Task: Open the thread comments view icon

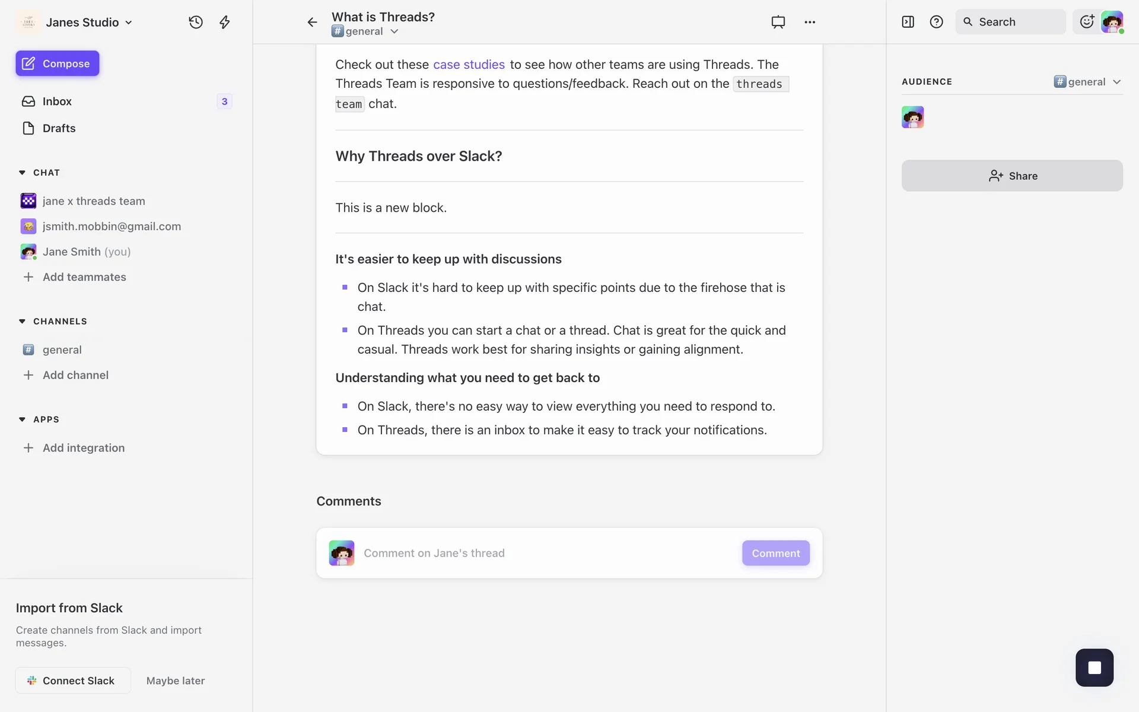Action: click(778, 23)
